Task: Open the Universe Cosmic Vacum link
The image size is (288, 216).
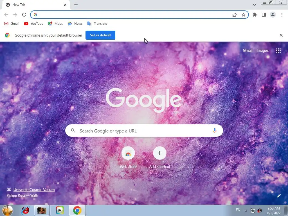Action: pyautogui.click(x=34, y=190)
